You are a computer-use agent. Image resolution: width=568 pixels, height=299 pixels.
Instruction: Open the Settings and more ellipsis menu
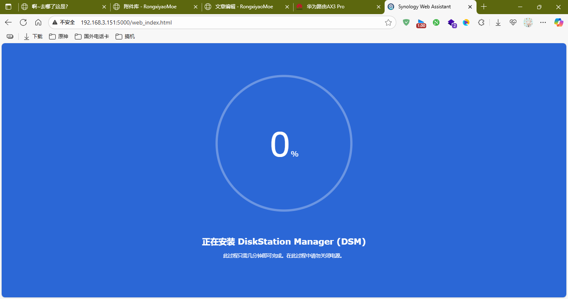(x=543, y=22)
